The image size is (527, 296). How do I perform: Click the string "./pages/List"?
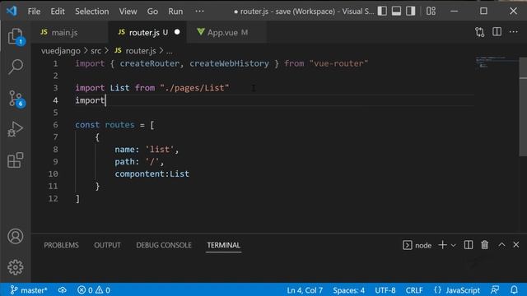(x=194, y=88)
